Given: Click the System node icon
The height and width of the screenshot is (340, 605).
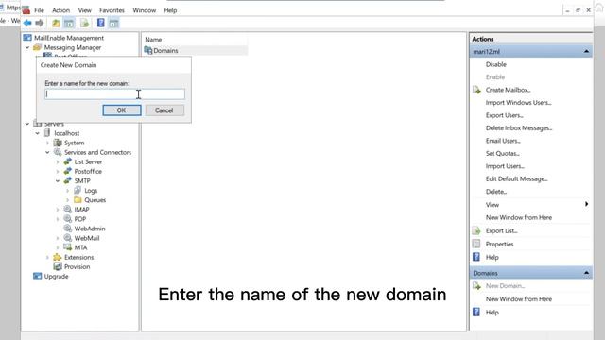Looking at the screenshot, I should [58, 143].
